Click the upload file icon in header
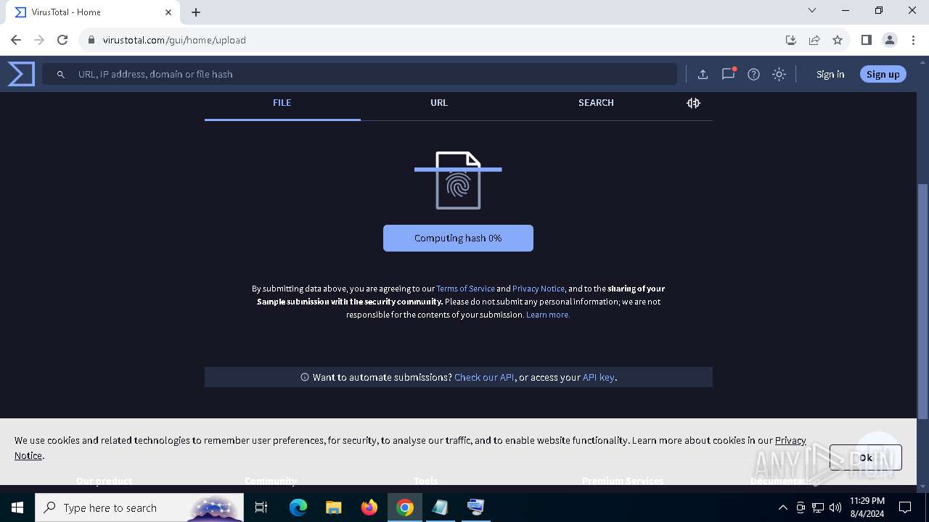Image resolution: width=929 pixels, height=522 pixels. (703, 74)
